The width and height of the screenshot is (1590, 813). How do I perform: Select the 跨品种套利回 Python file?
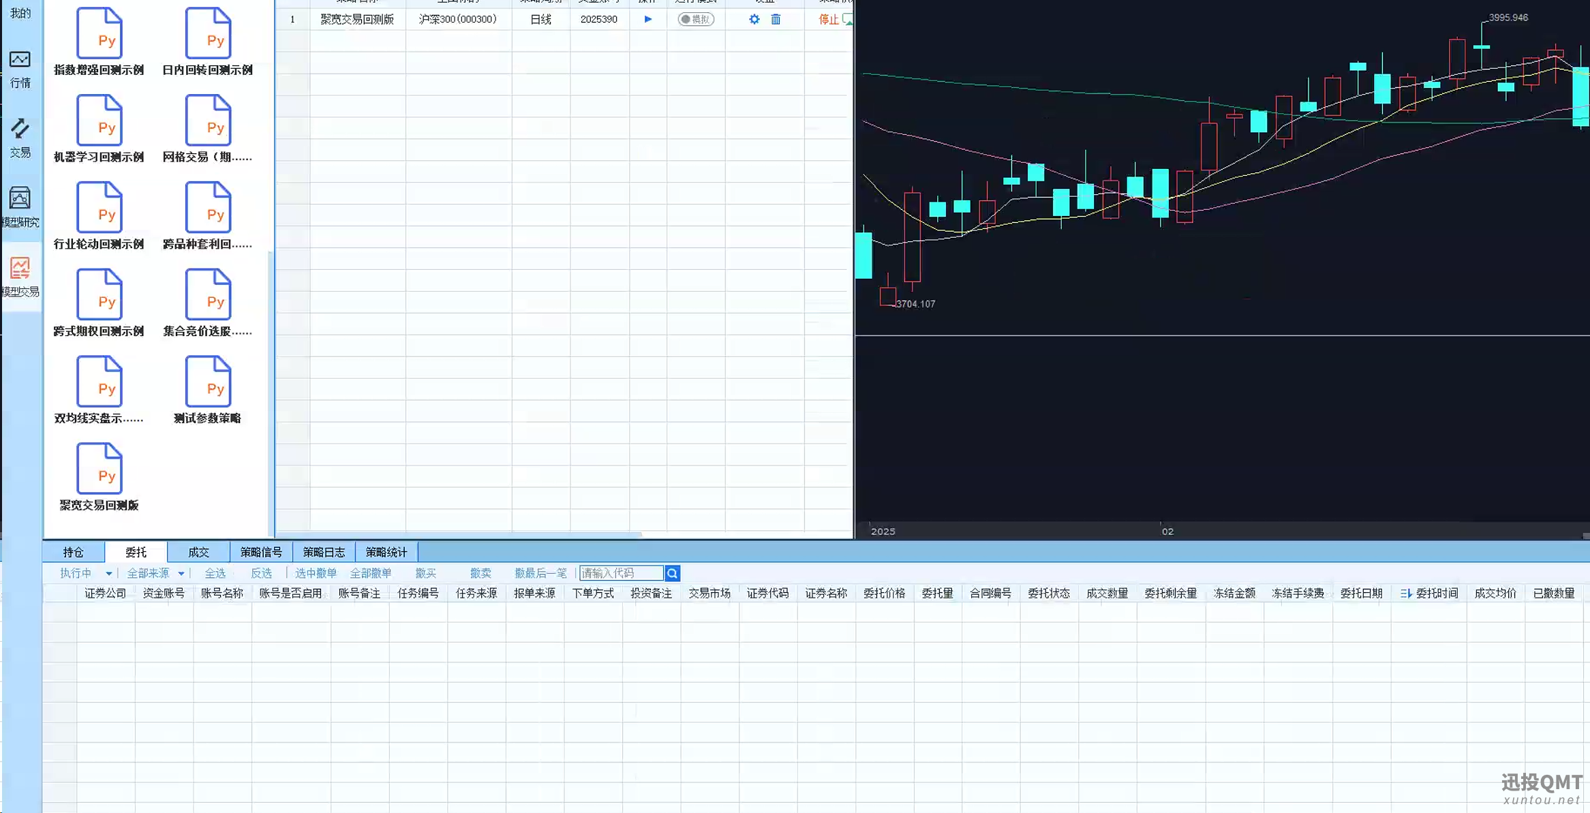tap(207, 216)
